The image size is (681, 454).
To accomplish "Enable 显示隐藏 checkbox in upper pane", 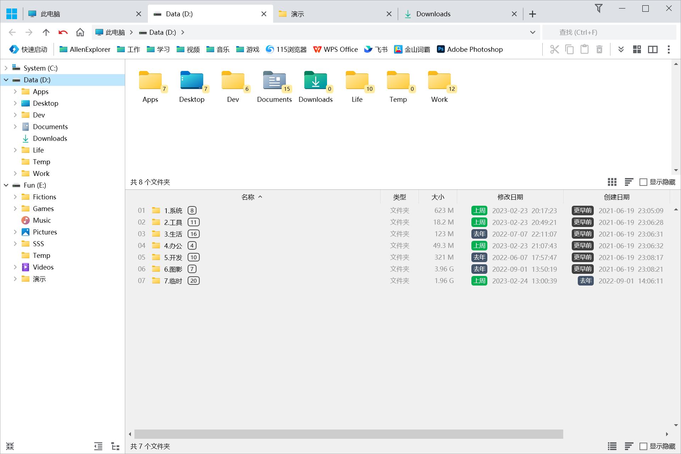I will click(x=643, y=182).
